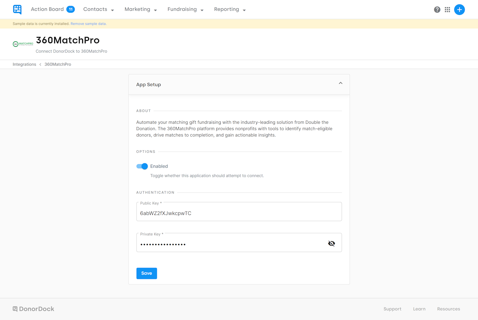Open the Support footer link
This screenshot has height=320, width=478.
click(x=392, y=309)
